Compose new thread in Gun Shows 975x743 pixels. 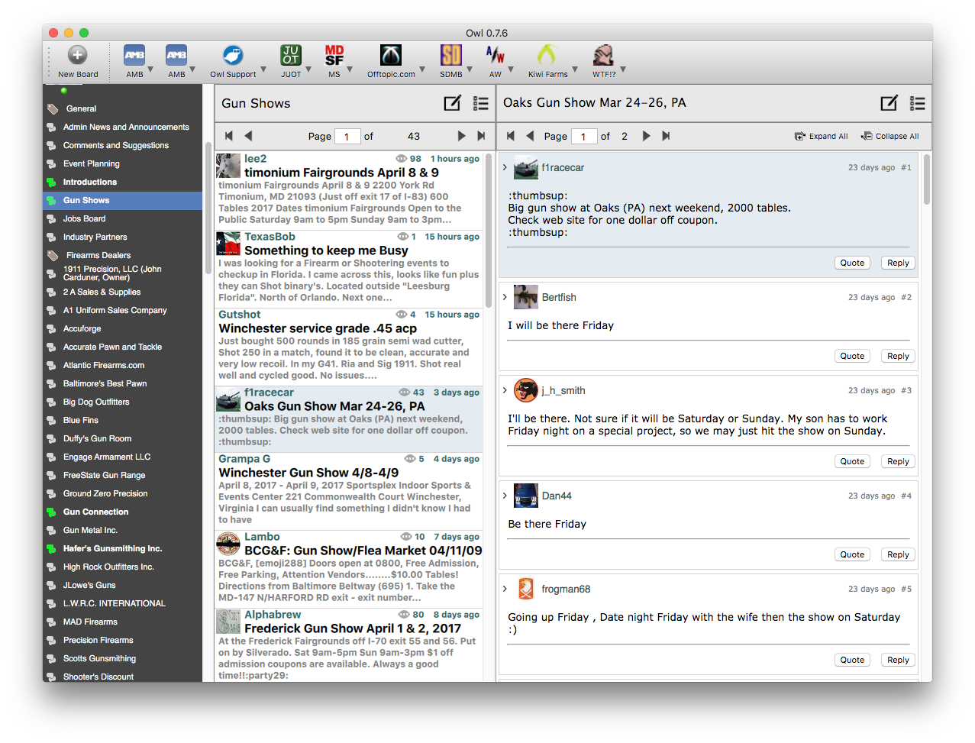[453, 103]
